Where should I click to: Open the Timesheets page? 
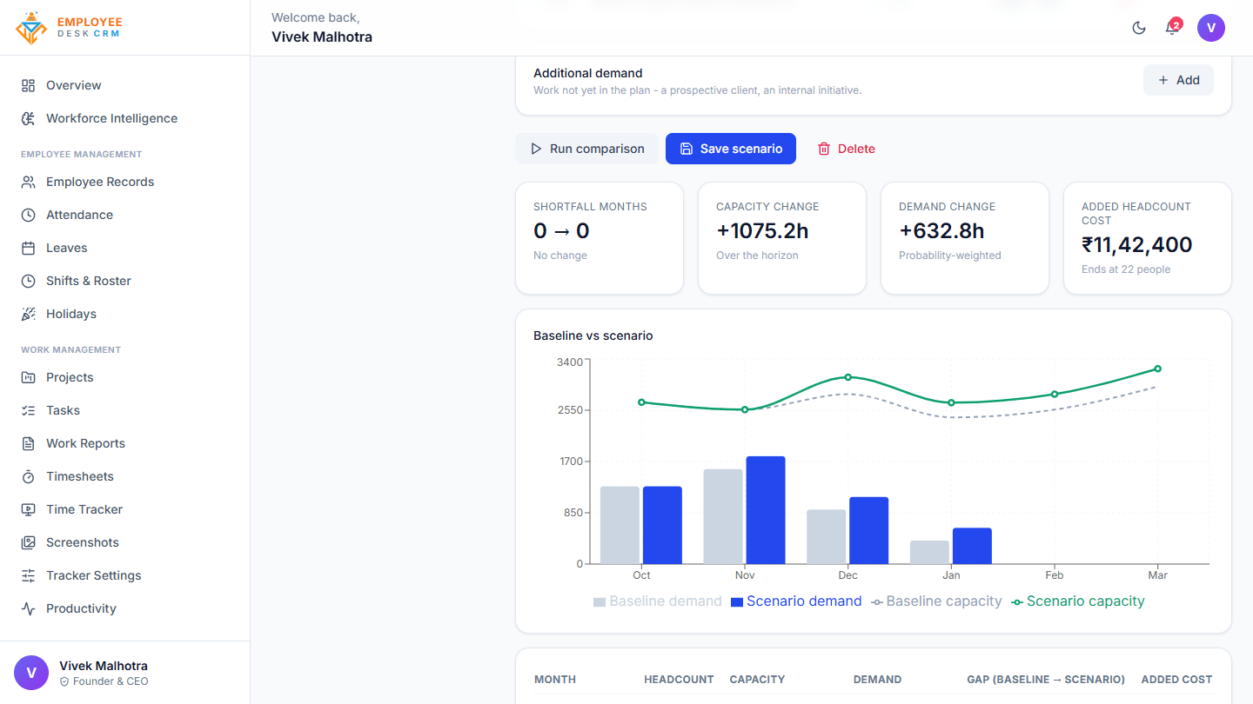pyautogui.click(x=125, y=476)
